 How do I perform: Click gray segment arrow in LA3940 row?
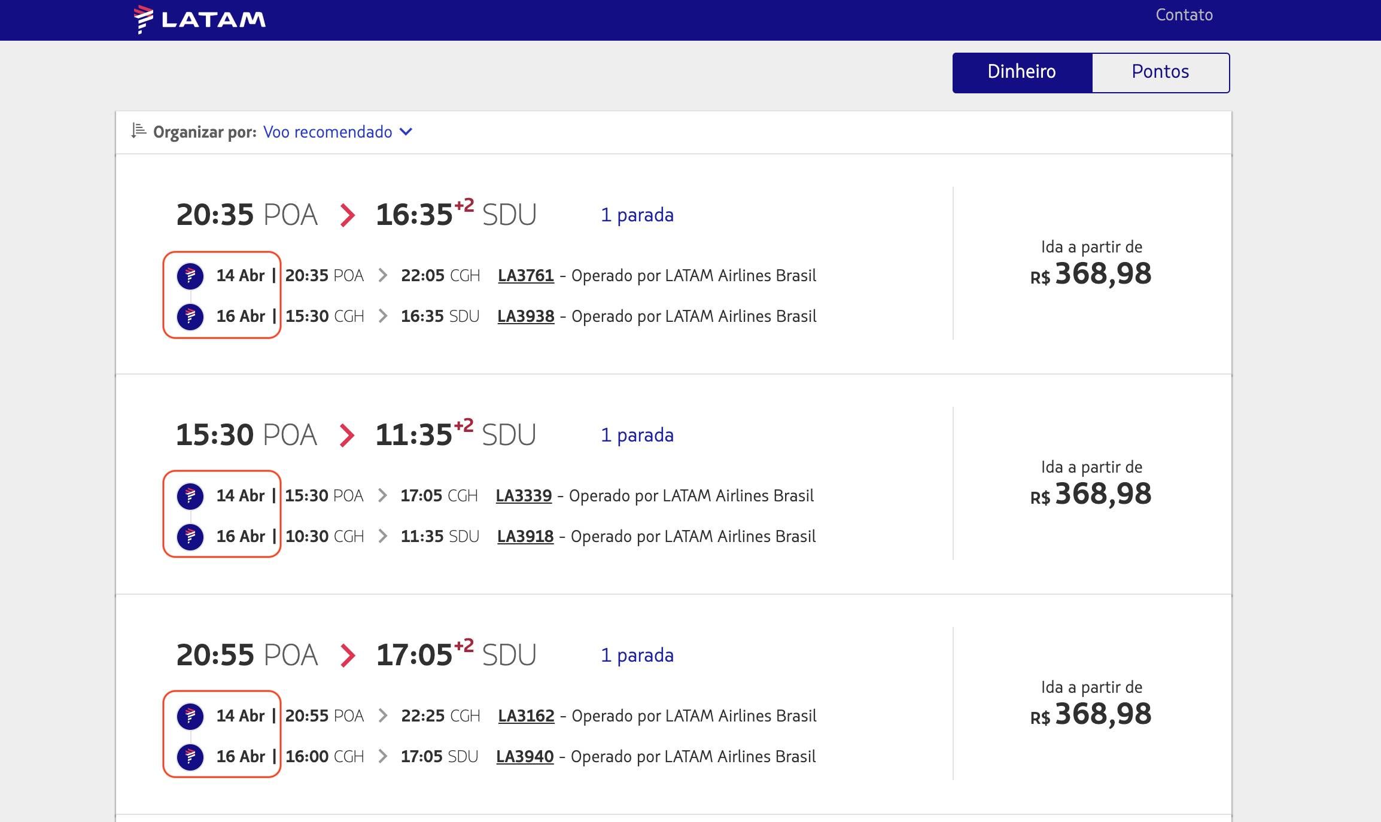[x=383, y=757]
